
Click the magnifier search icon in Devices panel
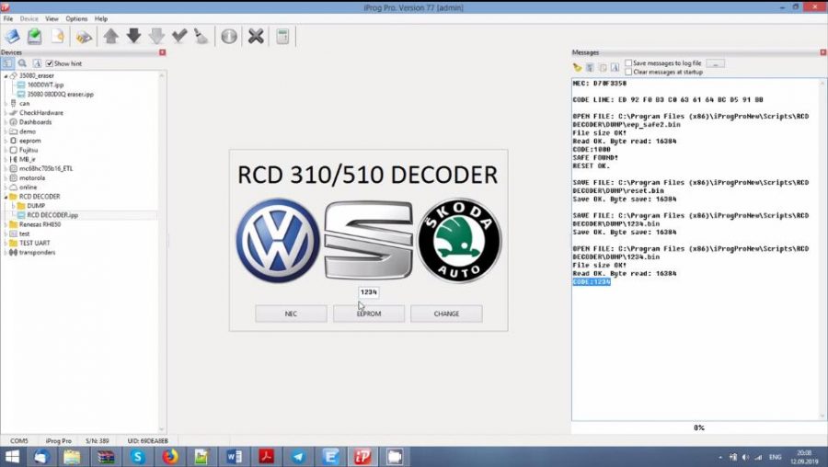pyautogui.click(x=22, y=63)
